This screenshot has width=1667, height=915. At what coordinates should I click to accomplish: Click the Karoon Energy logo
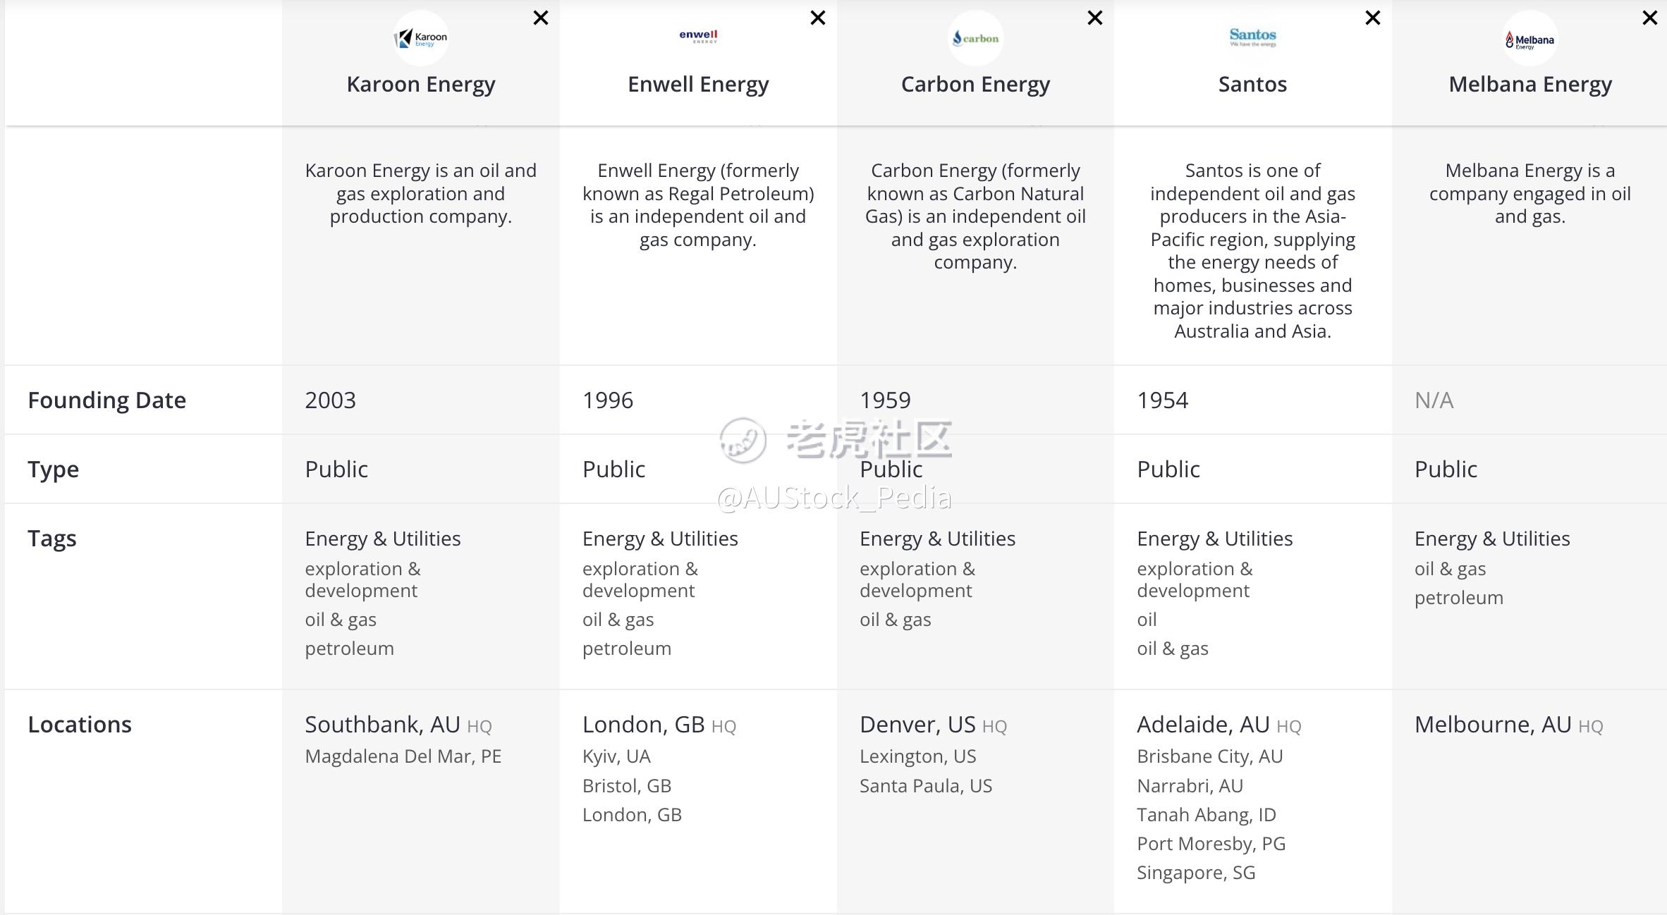(x=421, y=38)
